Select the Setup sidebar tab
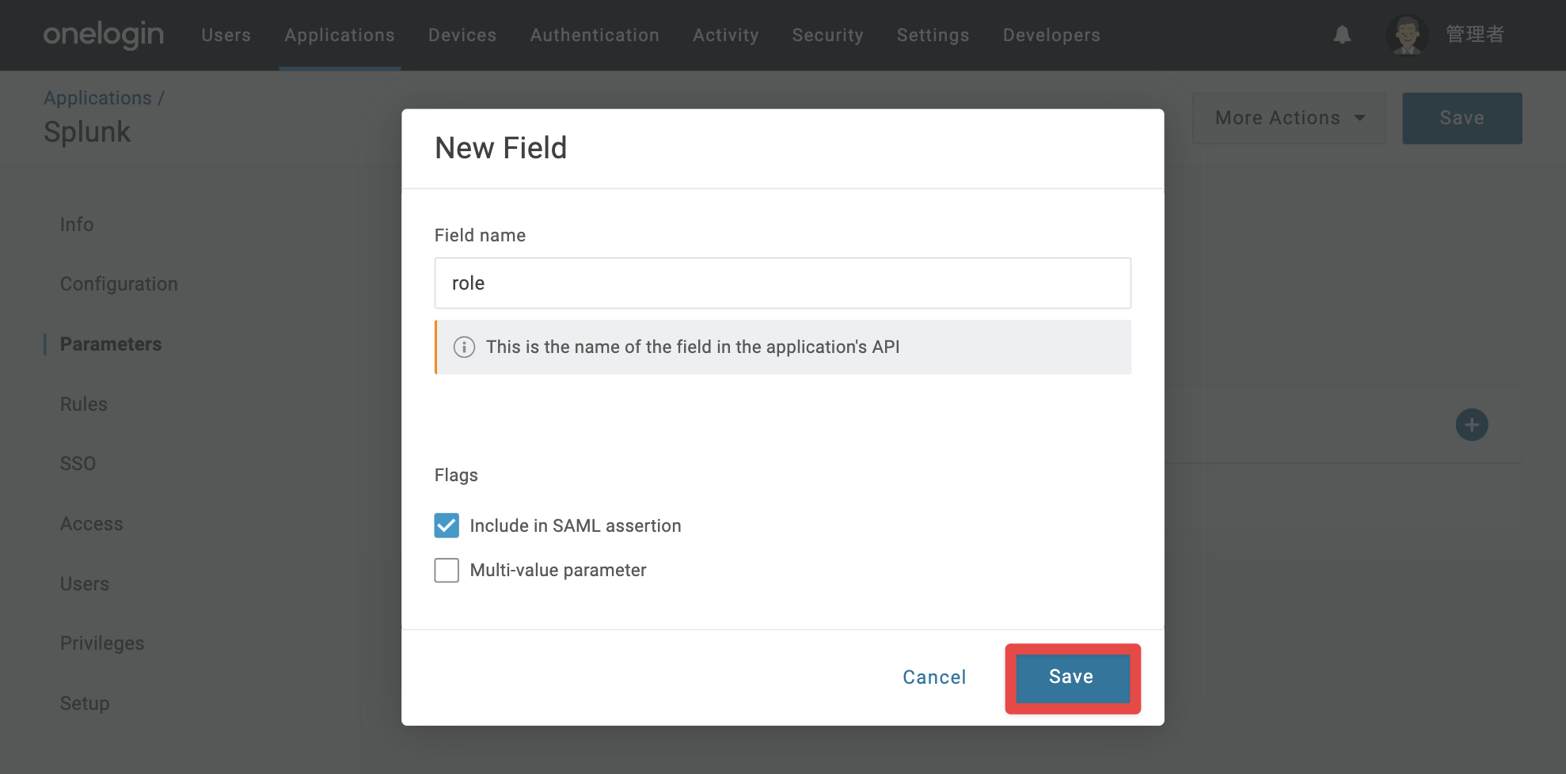Image resolution: width=1566 pixels, height=774 pixels. tap(85, 704)
